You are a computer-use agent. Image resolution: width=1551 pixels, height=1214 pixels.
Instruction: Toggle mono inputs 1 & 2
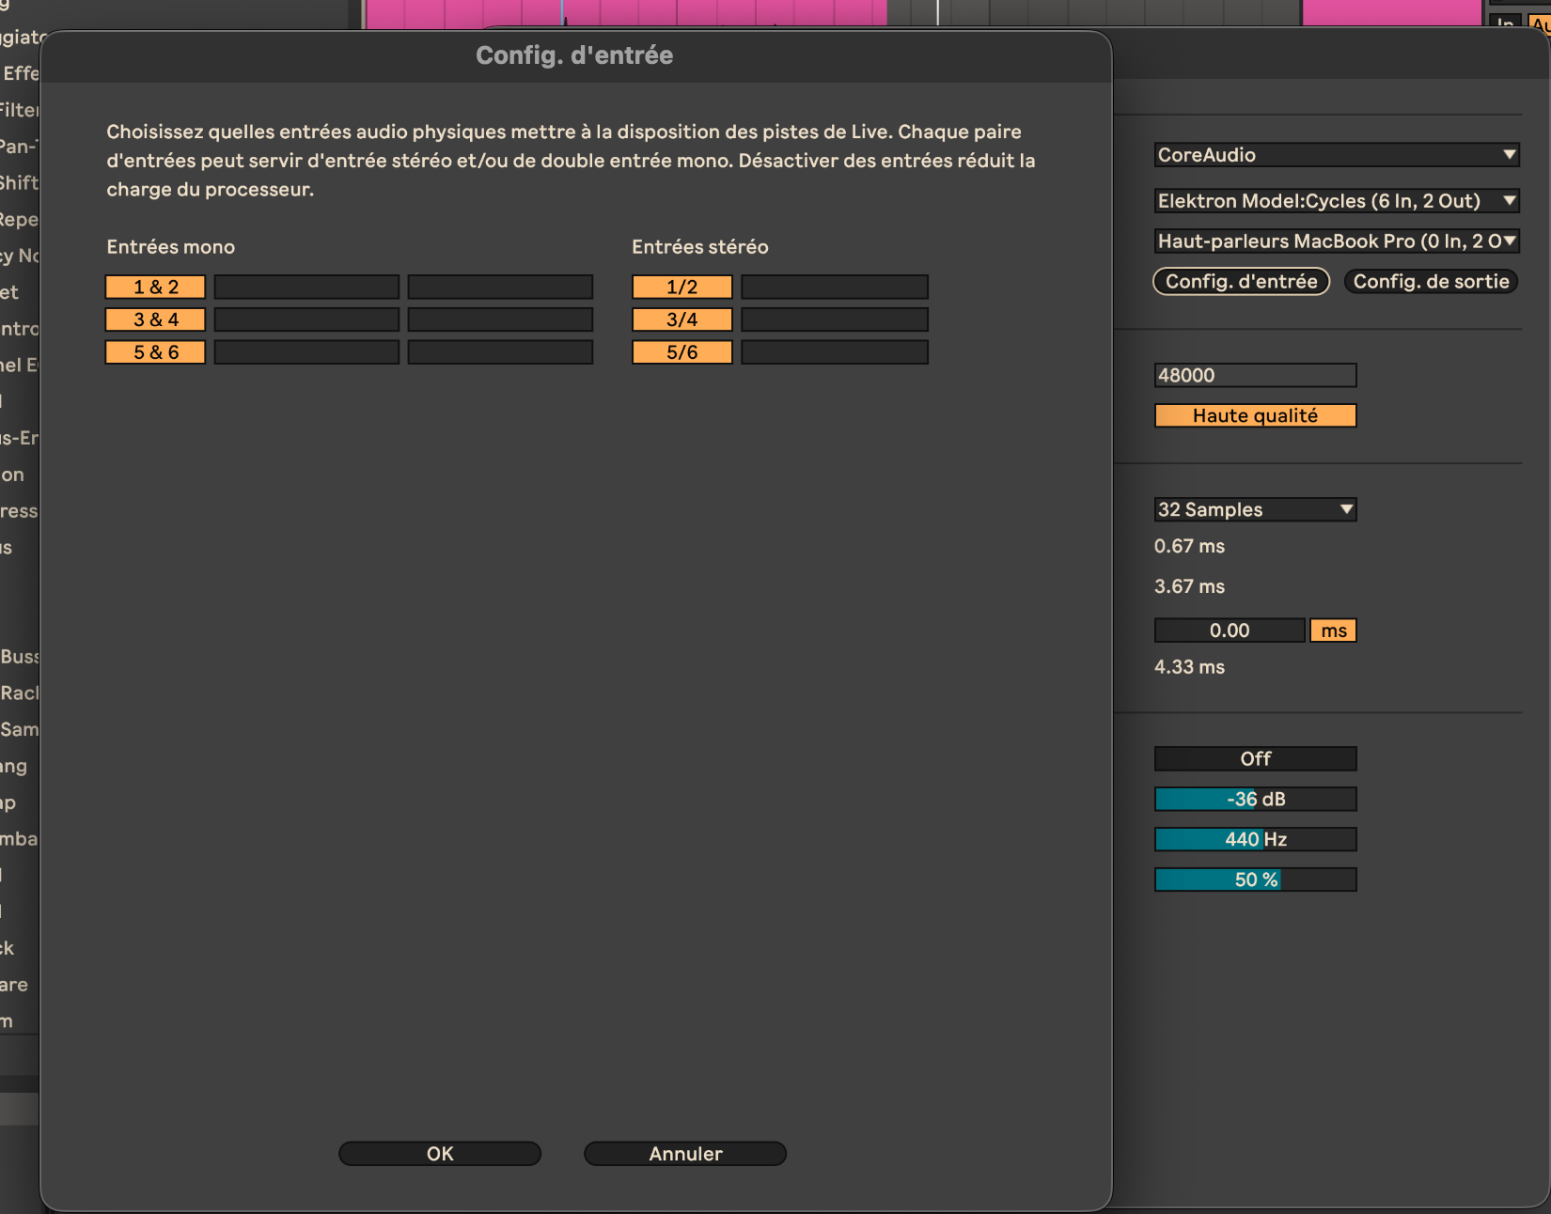coord(155,287)
